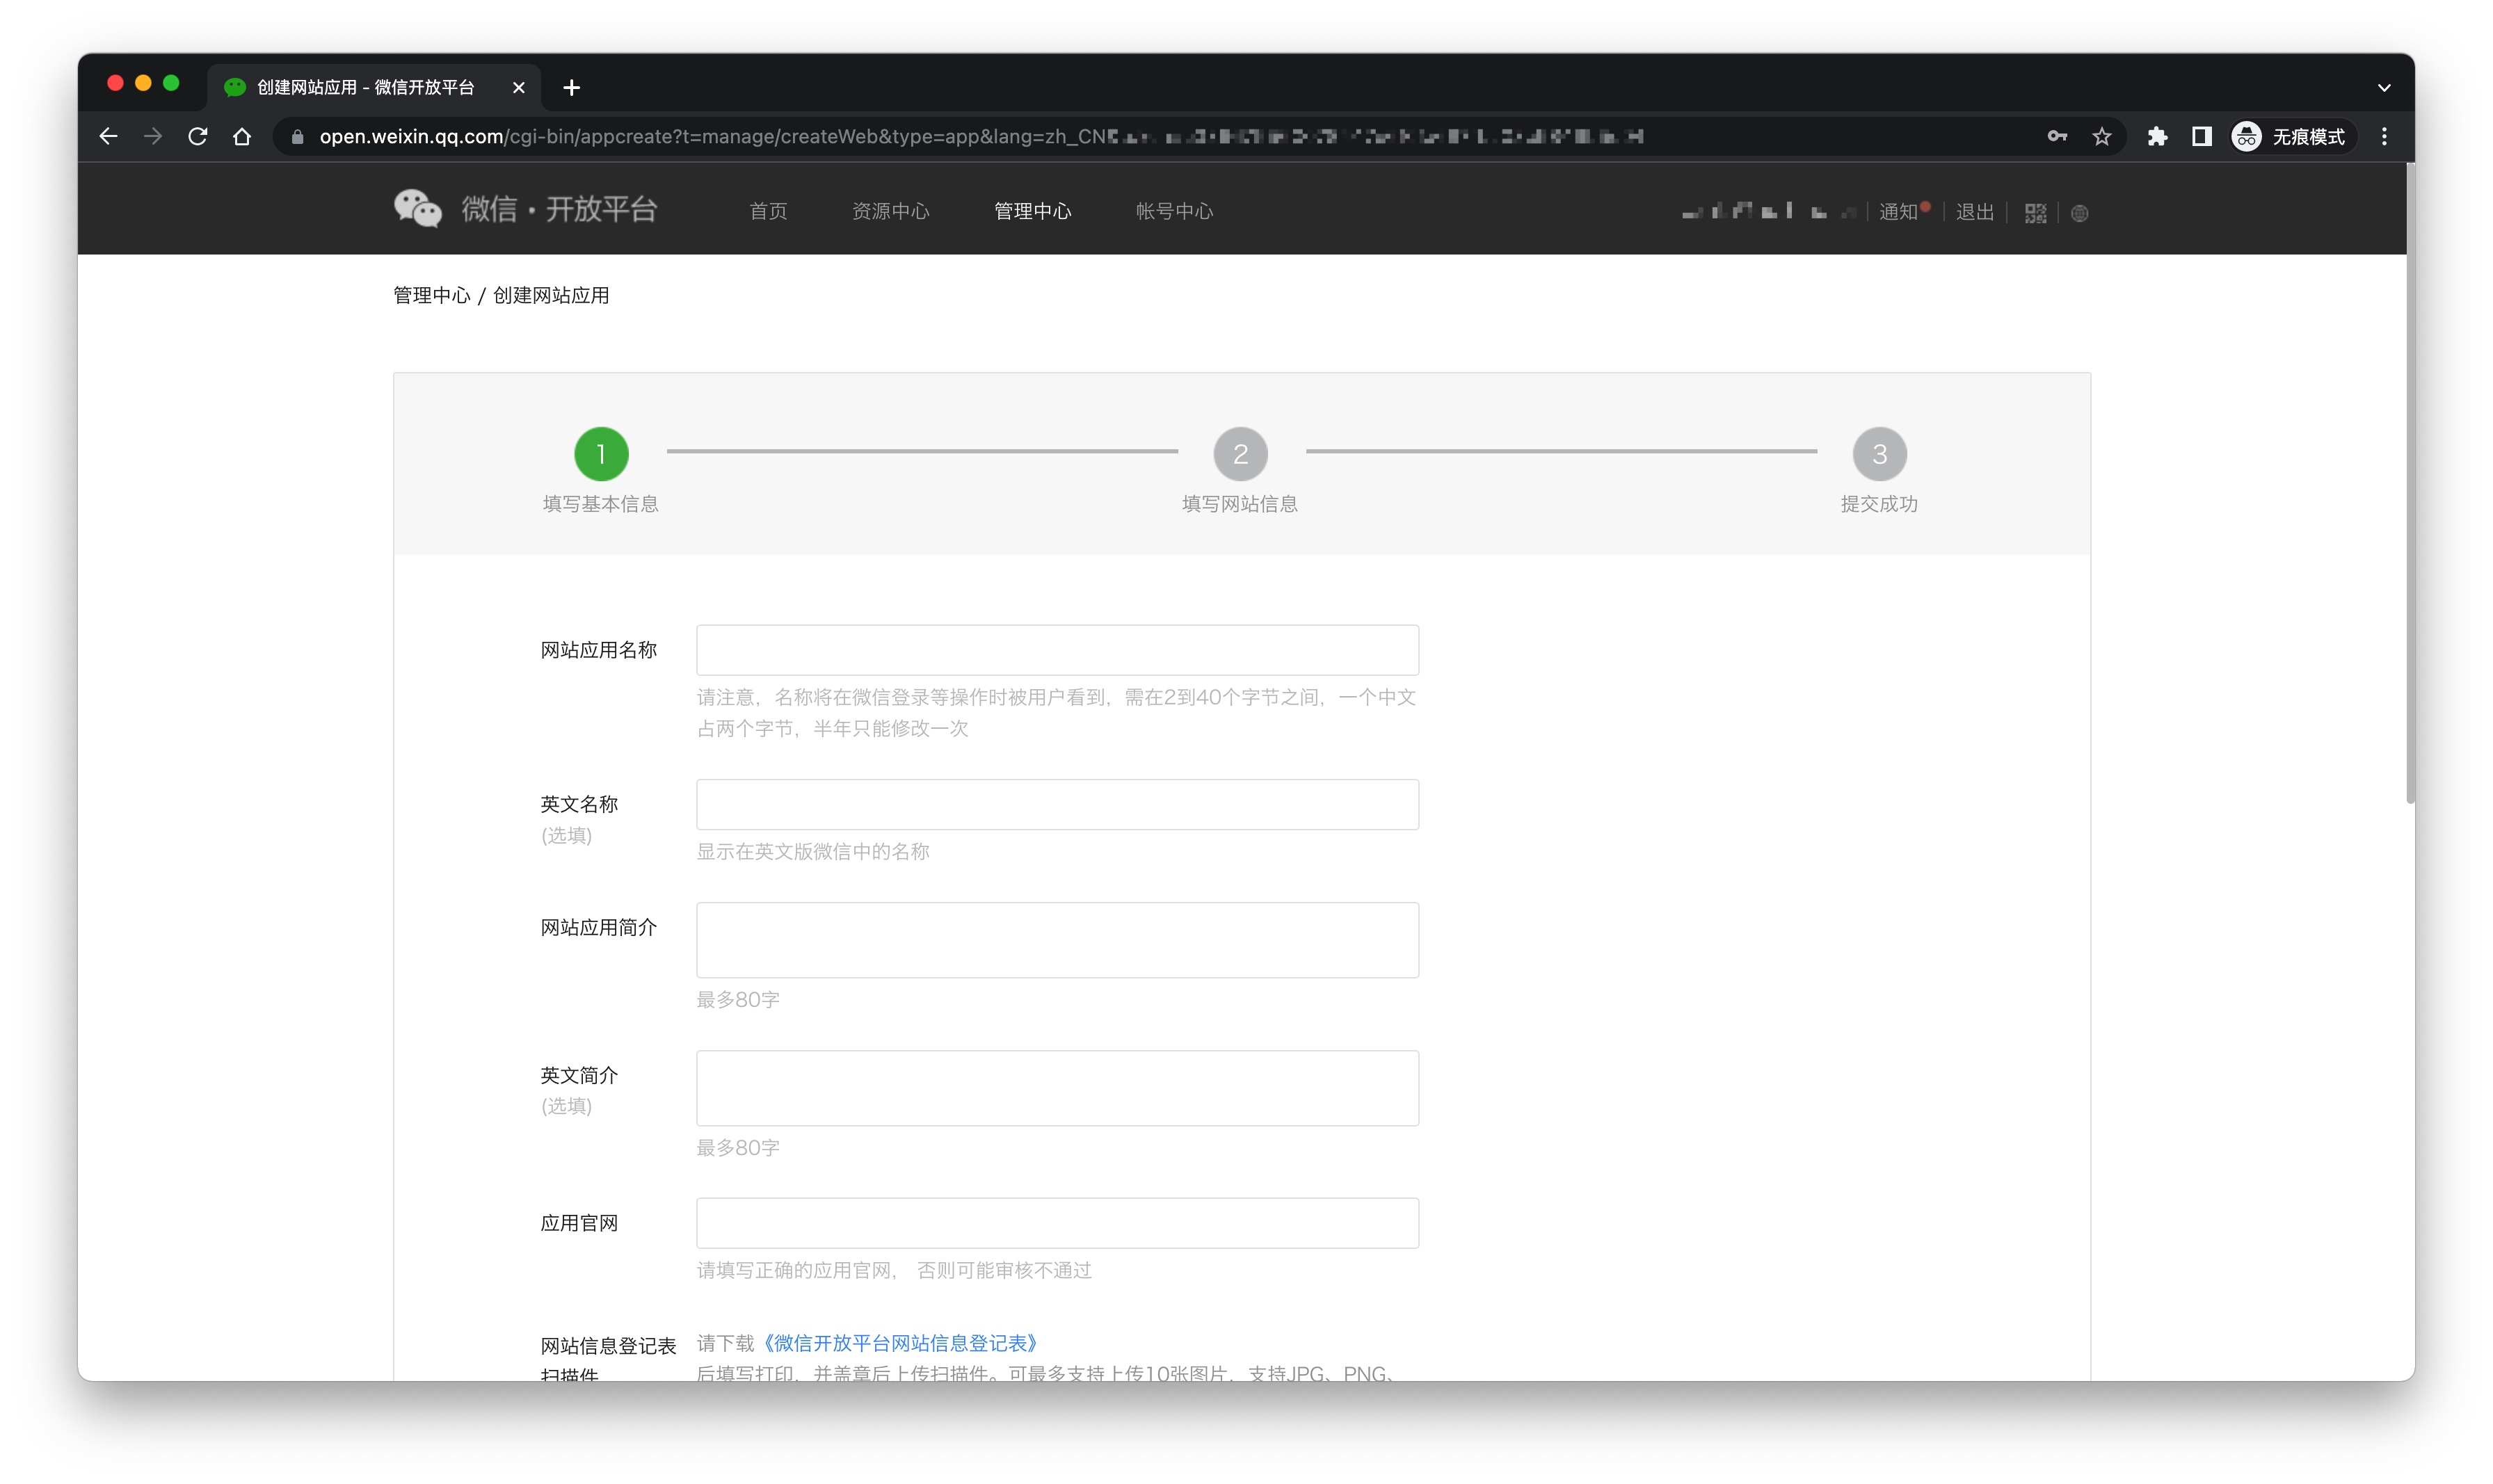Click the 退出 logout link
Screen dimensions: 2493x1484
click(x=1974, y=212)
